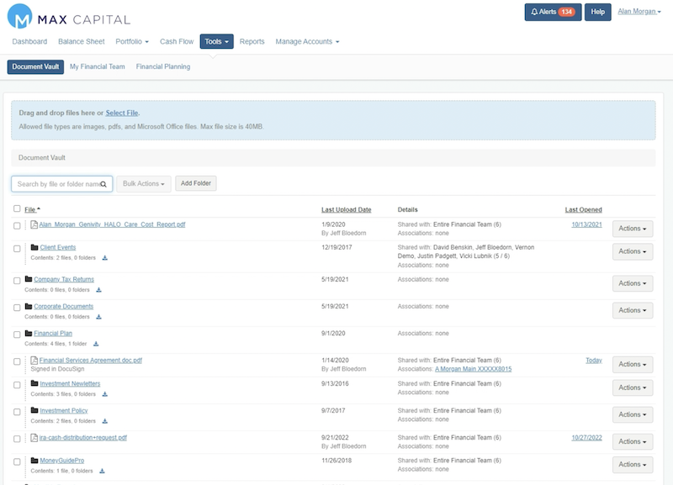673x485 pixels.
Task: Check the ira-cash-distribution request checkbox
Action: 17,439
